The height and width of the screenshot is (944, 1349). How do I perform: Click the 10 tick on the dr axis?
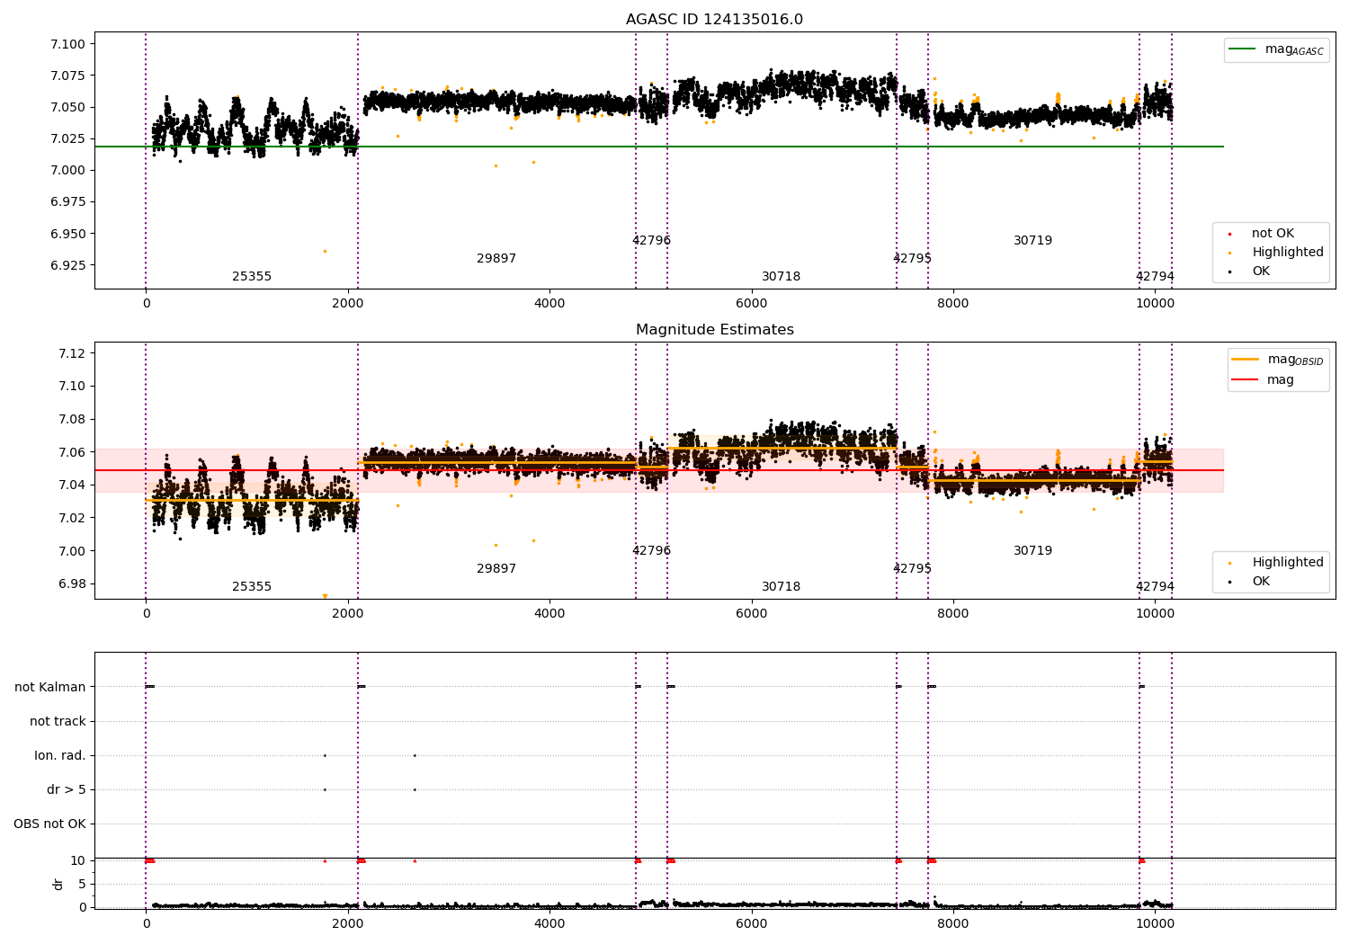[78, 860]
